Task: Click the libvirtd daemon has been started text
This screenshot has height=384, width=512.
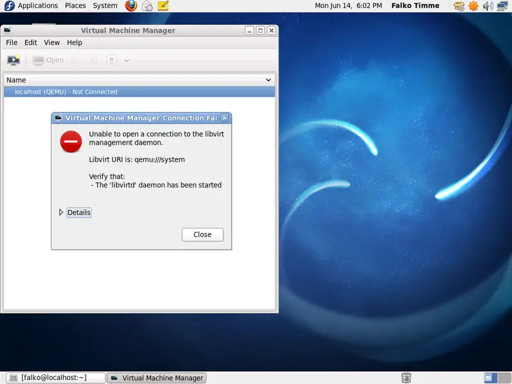Action: pyautogui.click(x=156, y=185)
